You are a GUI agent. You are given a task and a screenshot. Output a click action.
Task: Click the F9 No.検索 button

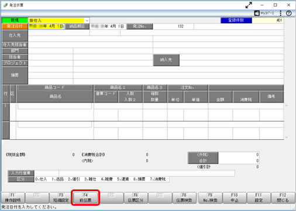click(x=210, y=198)
